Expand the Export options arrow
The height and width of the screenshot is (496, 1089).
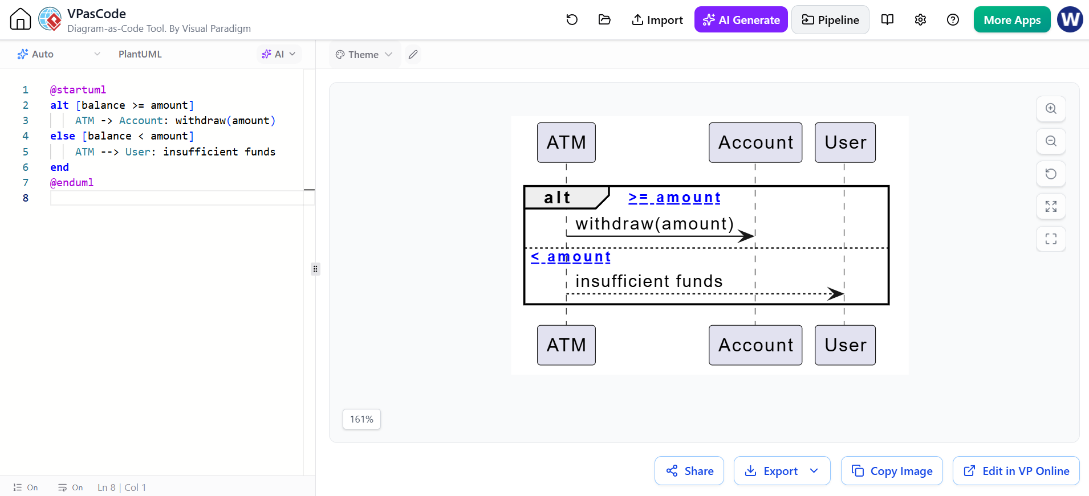coord(814,471)
